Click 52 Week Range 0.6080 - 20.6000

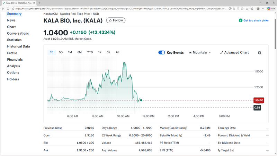click(141, 135)
